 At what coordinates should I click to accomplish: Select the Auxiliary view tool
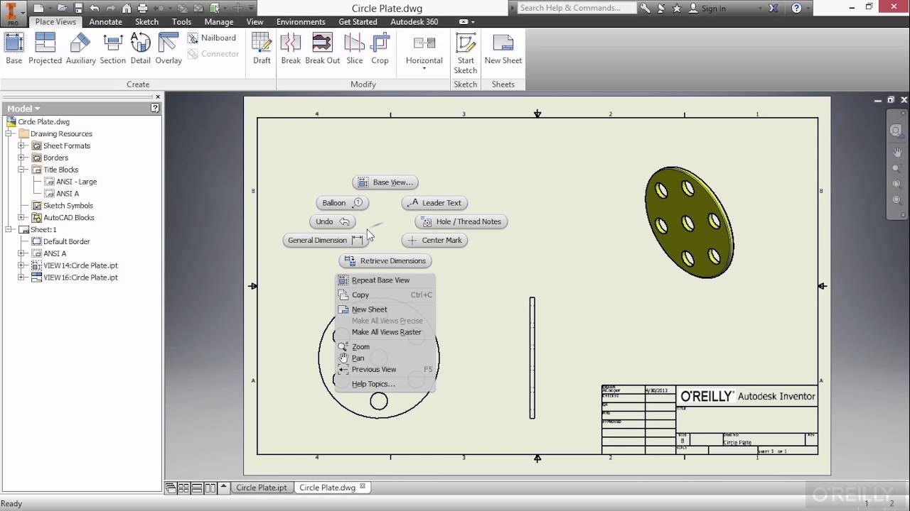(80, 48)
